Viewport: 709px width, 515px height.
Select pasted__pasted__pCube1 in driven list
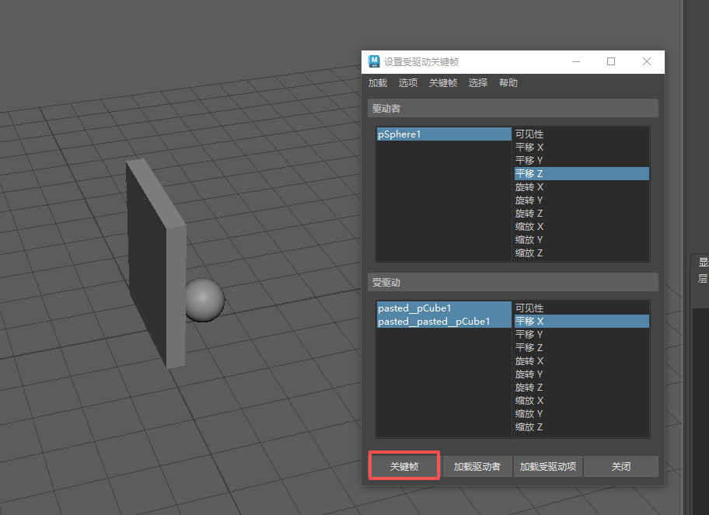[444, 322]
